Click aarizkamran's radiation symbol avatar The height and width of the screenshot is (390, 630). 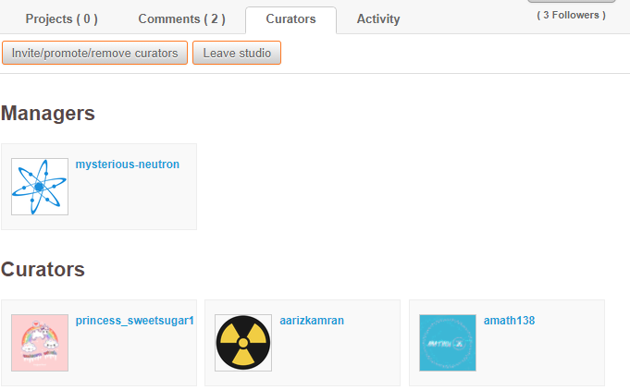pyautogui.click(x=243, y=343)
